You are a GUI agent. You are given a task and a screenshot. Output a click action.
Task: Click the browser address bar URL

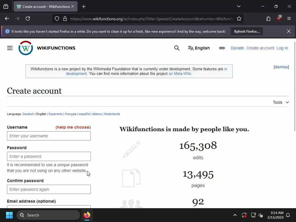151,19
